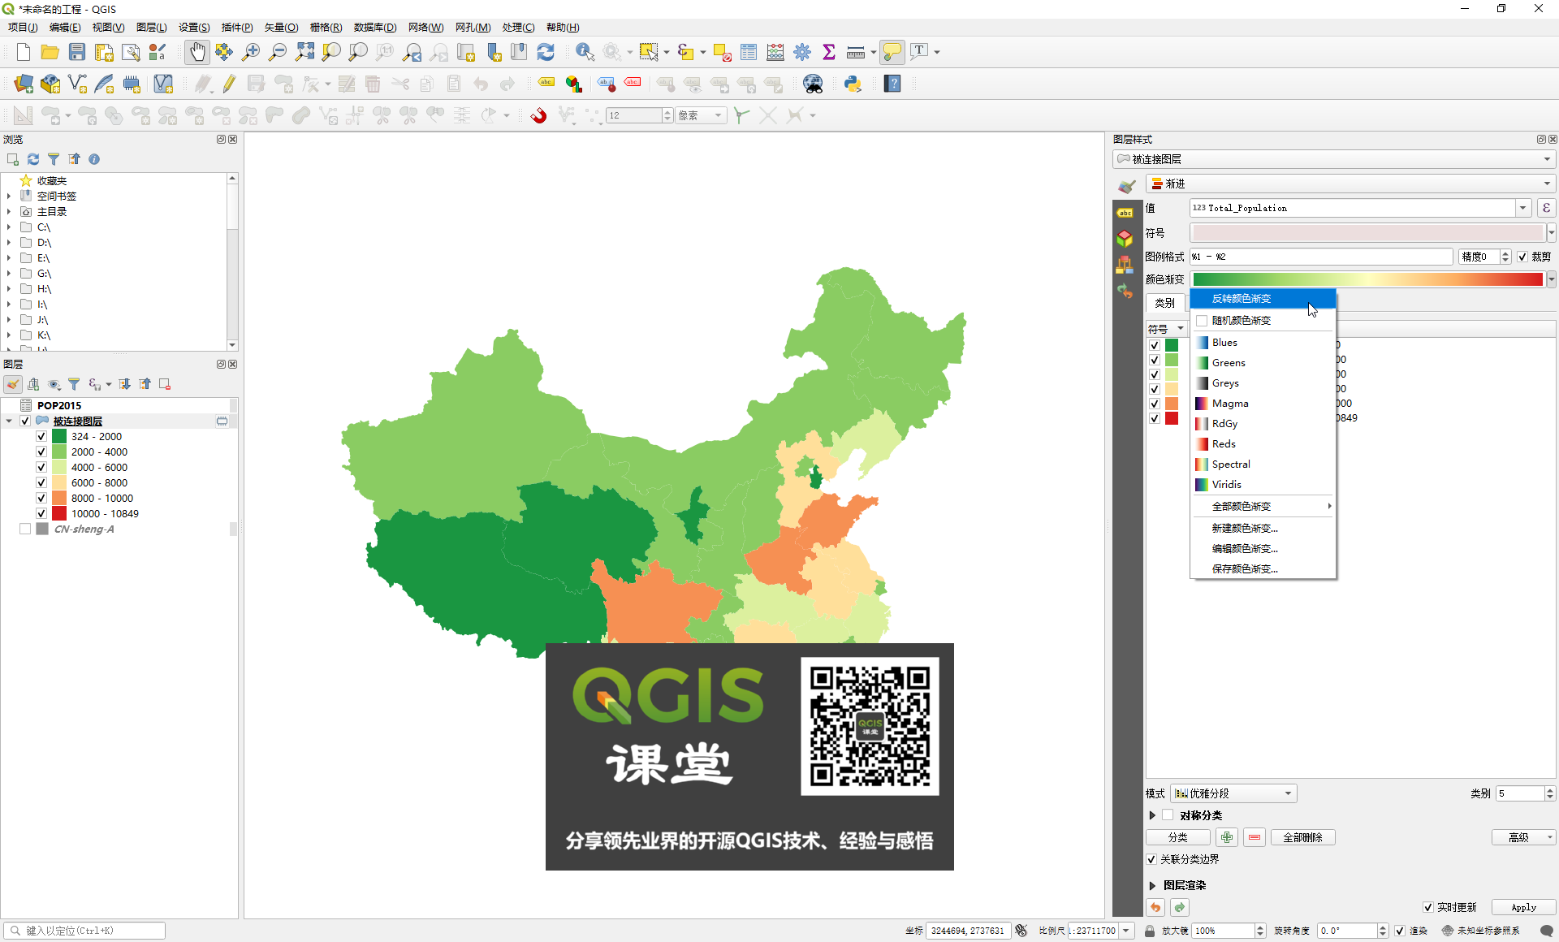Click the Refresh map icon
The height and width of the screenshot is (942, 1559).
point(546,52)
